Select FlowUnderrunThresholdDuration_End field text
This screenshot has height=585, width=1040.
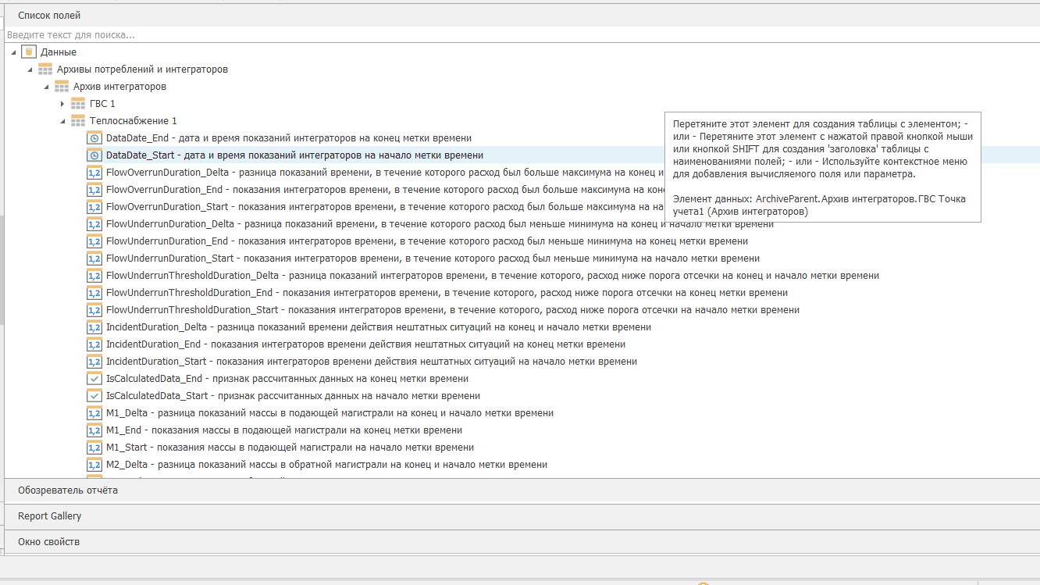click(447, 292)
